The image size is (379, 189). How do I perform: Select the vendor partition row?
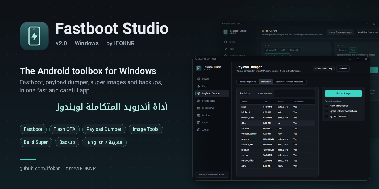pyautogui.click(x=277, y=155)
